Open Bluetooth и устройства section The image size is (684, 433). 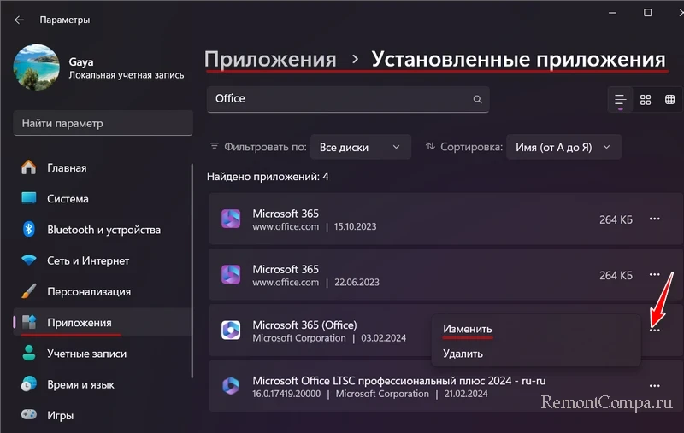pos(102,230)
